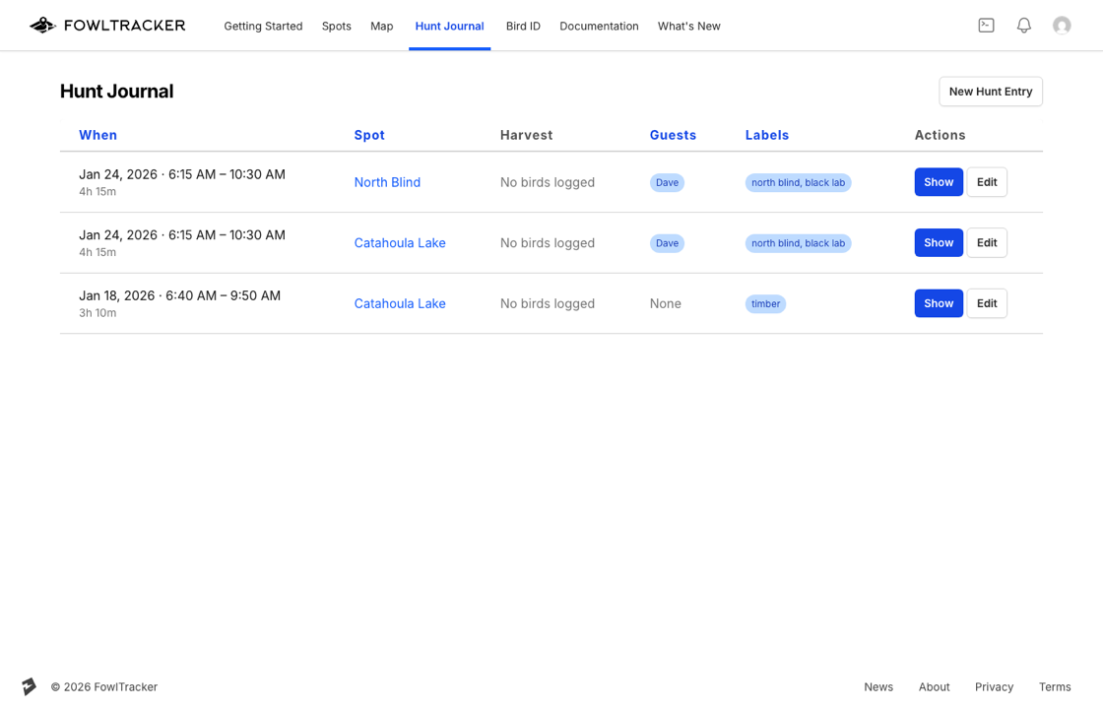Viewport: 1103px width, 709px height.
Task: Open the Terms footer link
Action: (x=1055, y=686)
